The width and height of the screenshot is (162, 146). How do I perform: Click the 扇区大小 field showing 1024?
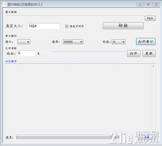pos(44,26)
